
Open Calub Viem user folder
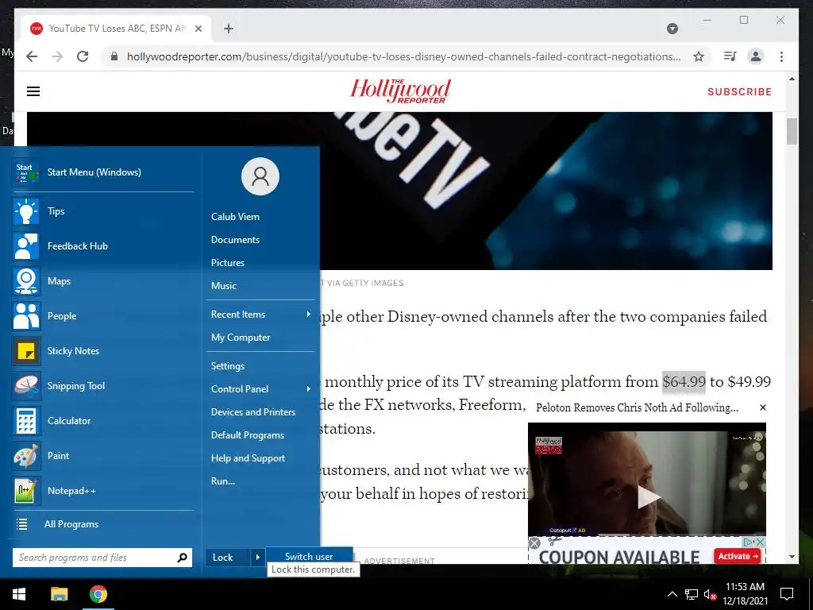coord(235,217)
